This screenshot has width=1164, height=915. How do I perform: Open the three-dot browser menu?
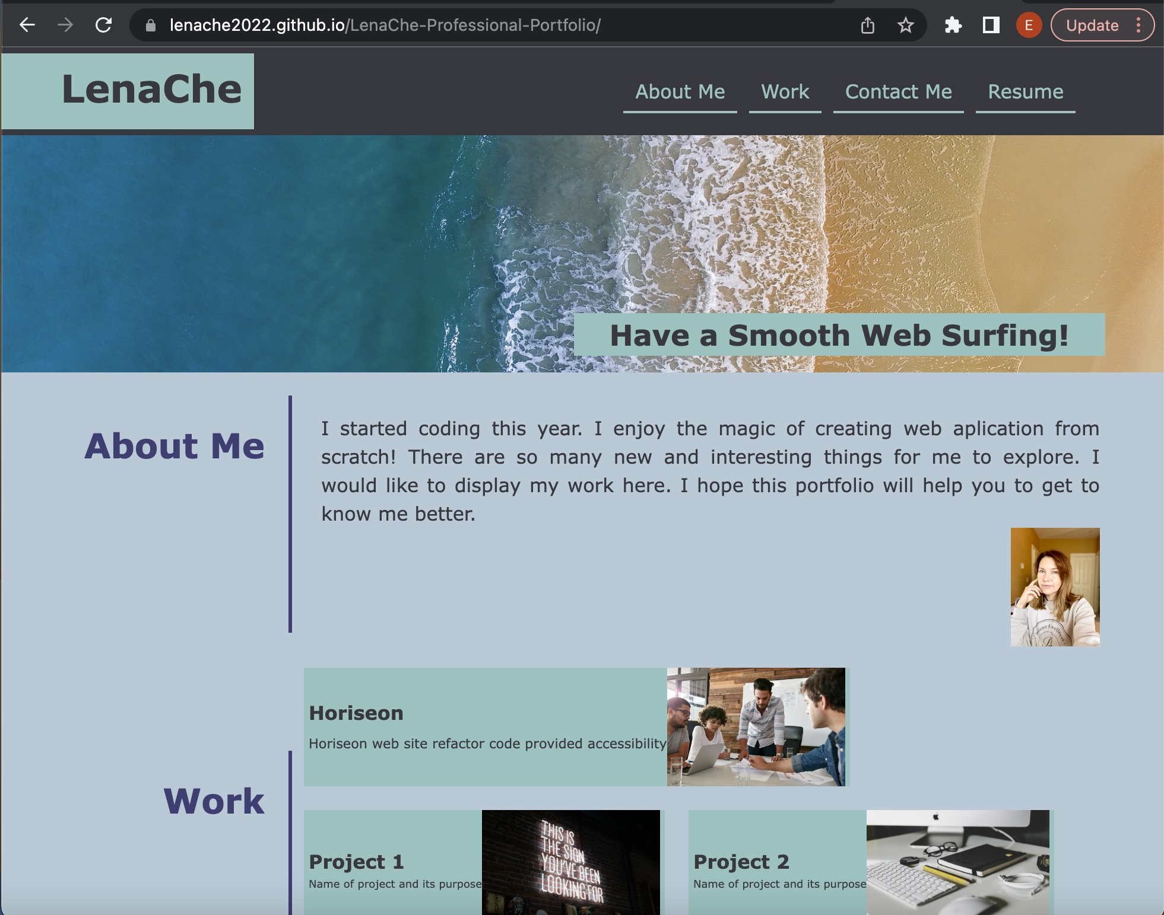(1138, 24)
